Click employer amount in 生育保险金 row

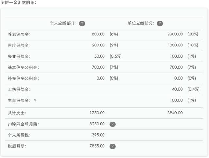[x=176, y=100]
